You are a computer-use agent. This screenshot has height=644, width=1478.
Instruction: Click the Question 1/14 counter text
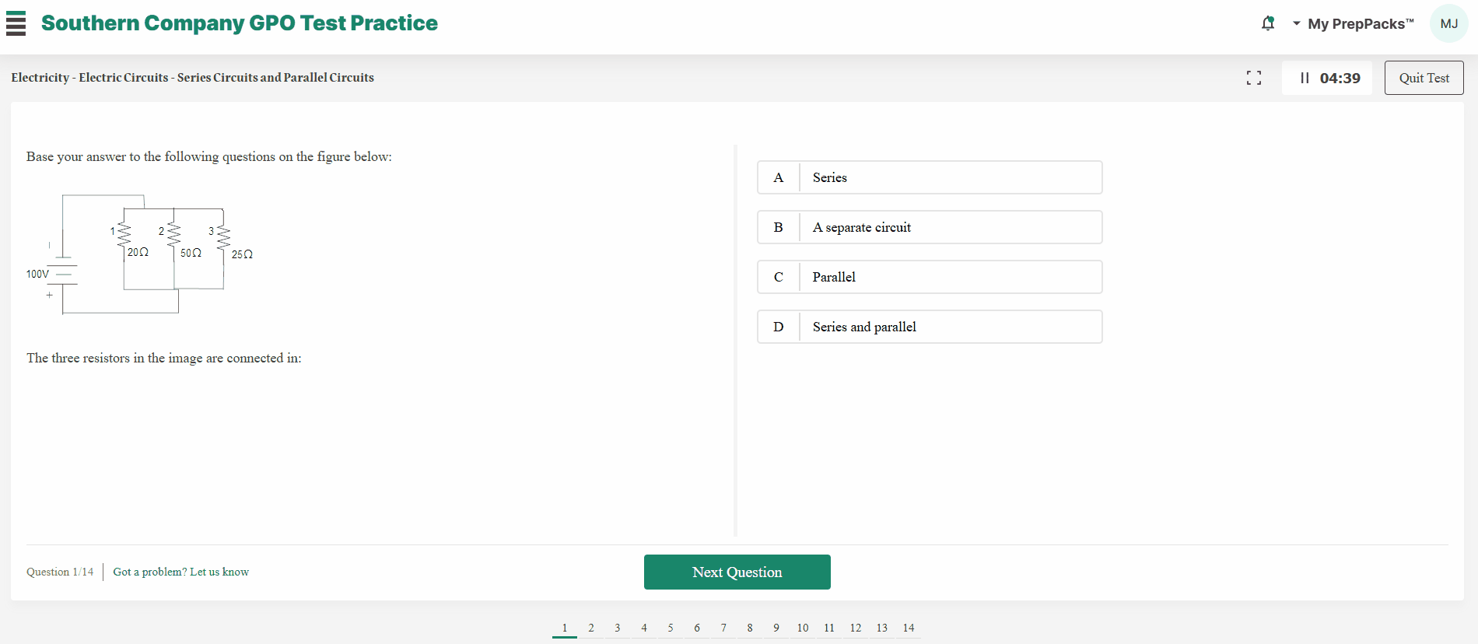[60, 572]
